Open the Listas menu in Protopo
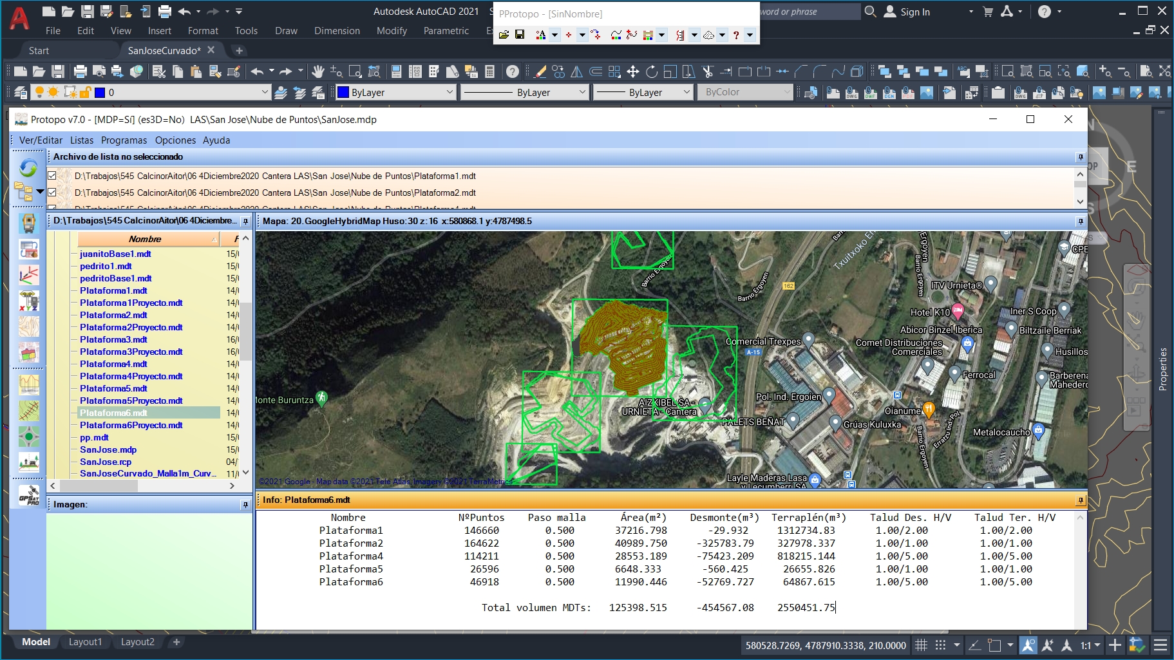The image size is (1174, 660). tap(82, 140)
